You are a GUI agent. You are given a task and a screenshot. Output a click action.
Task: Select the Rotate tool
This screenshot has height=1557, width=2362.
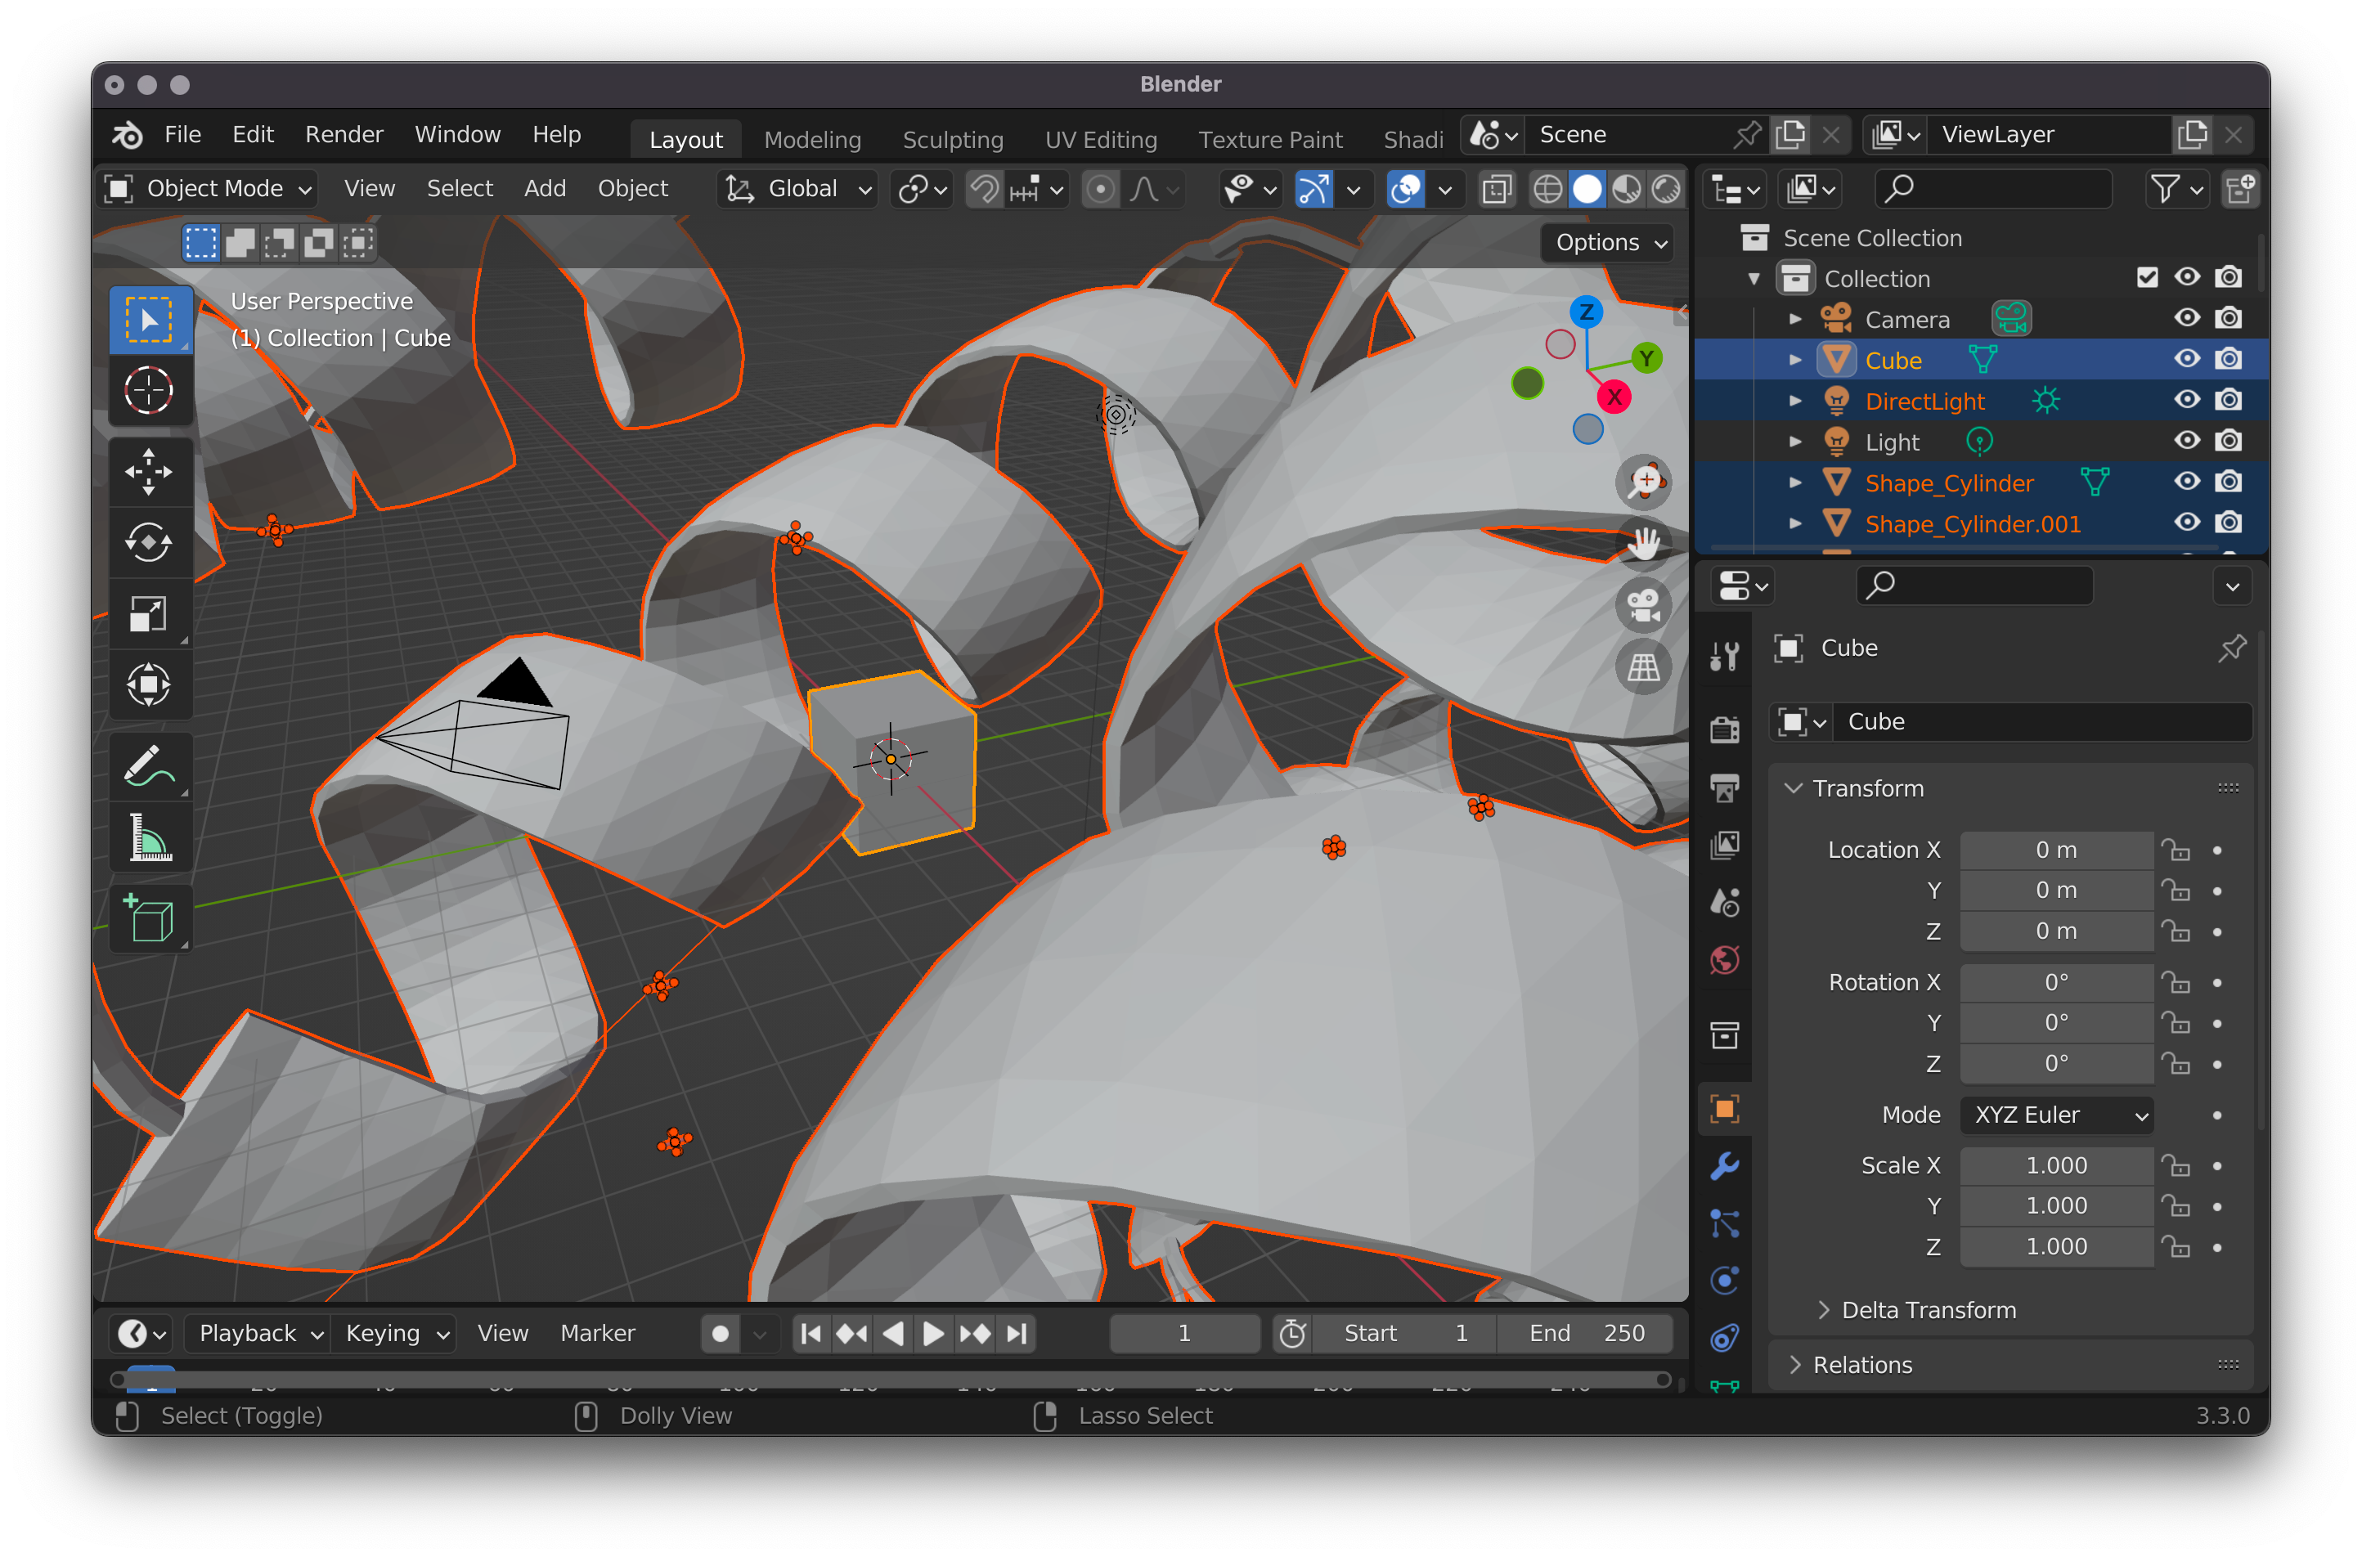click(x=149, y=543)
